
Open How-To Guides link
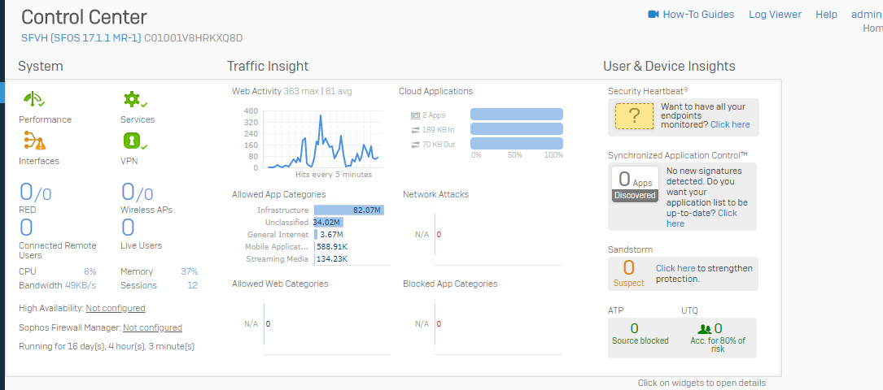698,15
